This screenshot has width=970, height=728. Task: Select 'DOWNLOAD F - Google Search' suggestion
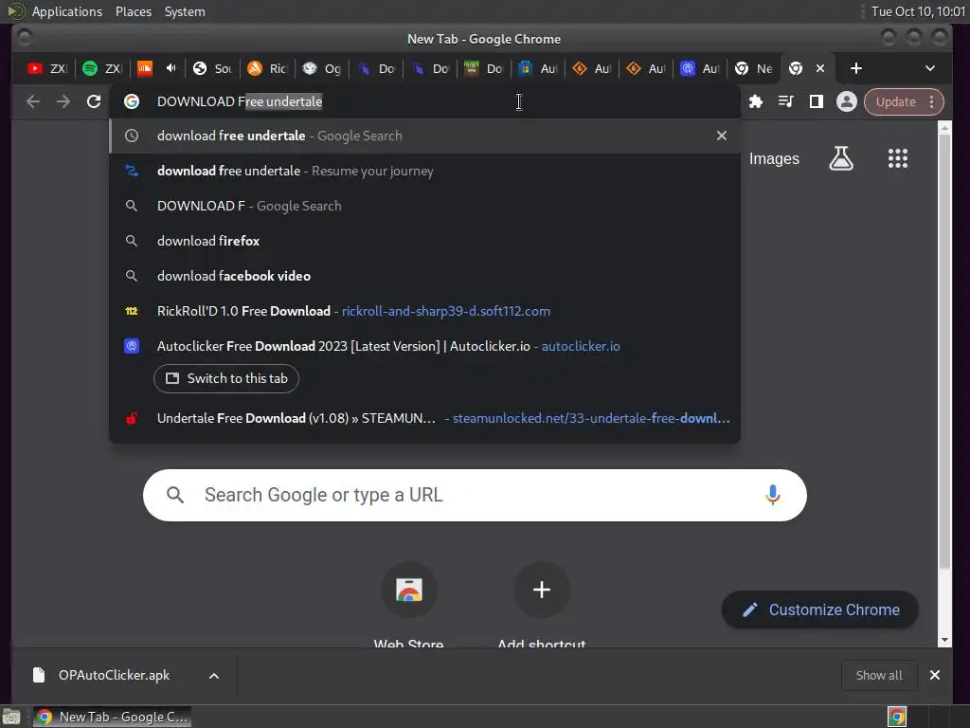[x=424, y=206]
